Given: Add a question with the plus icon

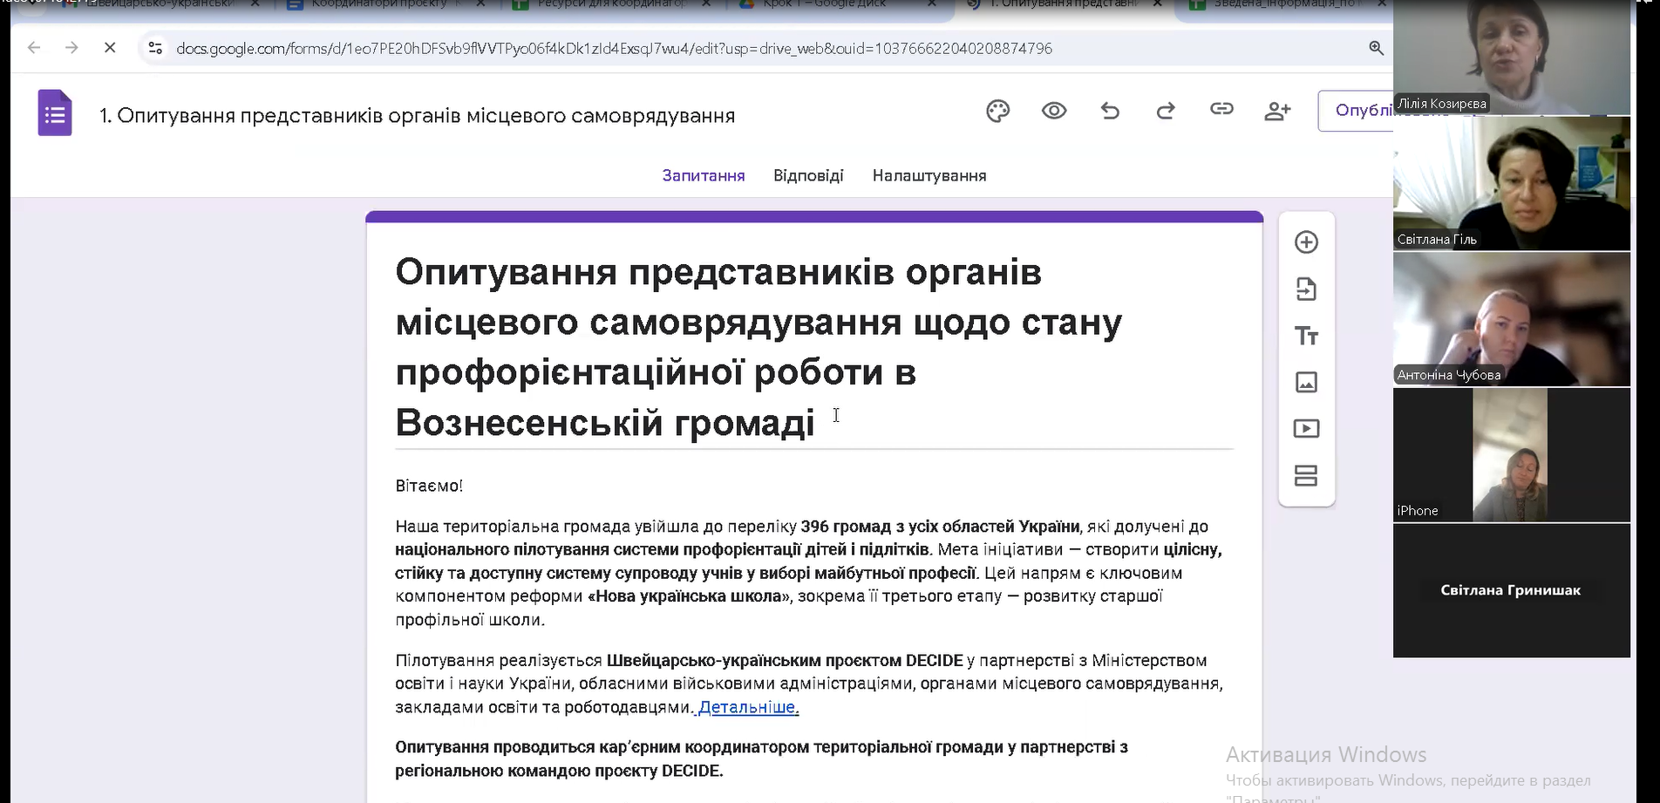Looking at the screenshot, I should [x=1306, y=242].
